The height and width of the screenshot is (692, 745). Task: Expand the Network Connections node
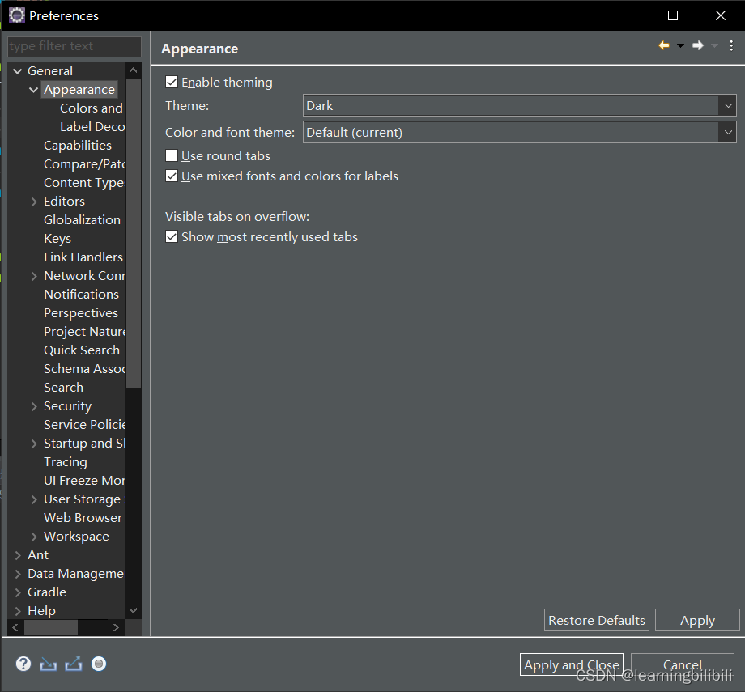(34, 276)
